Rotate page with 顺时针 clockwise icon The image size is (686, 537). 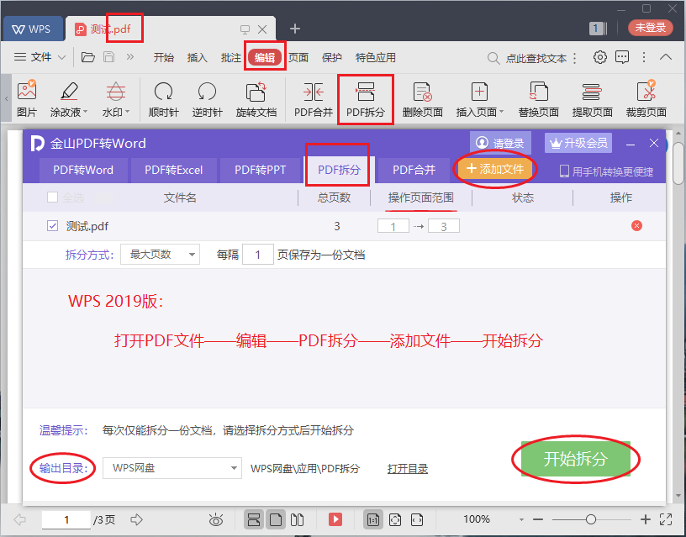click(x=163, y=99)
